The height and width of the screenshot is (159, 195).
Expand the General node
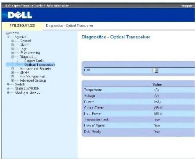[12, 41]
